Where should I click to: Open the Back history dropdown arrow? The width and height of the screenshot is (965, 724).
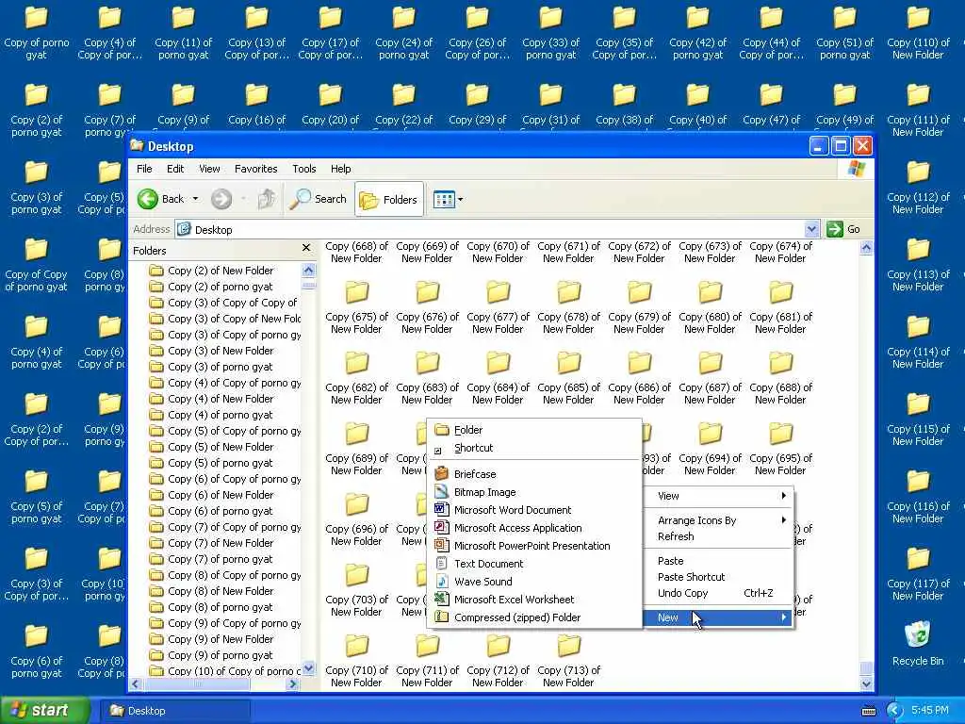pyautogui.click(x=196, y=199)
